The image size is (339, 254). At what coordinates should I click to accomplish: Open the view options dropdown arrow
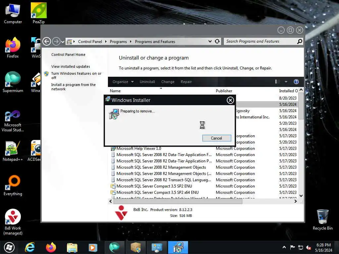[x=286, y=82]
